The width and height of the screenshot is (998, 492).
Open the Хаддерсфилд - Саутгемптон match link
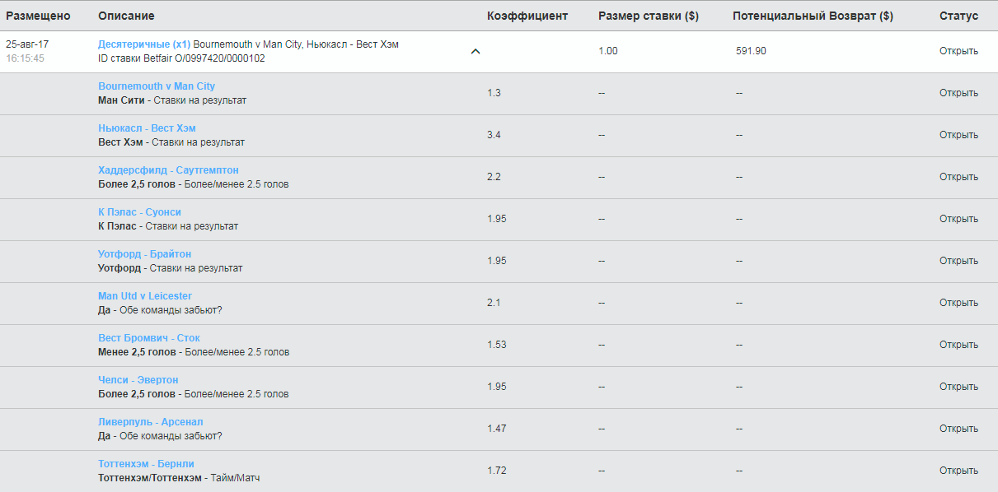pyautogui.click(x=168, y=170)
